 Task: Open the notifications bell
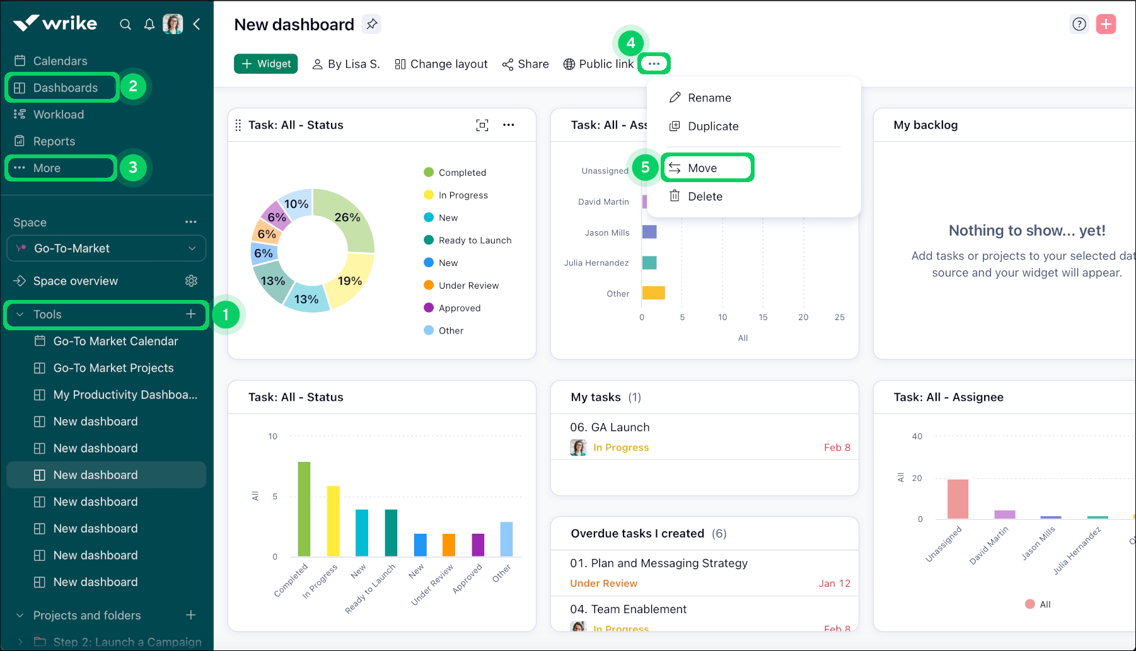click(149, 24)
